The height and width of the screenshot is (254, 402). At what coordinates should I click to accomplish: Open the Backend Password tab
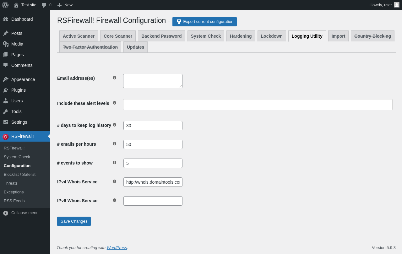pos(161,36)
